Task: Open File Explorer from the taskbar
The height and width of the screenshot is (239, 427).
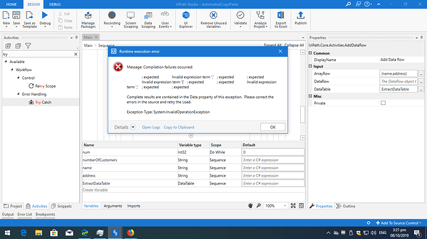Action: [x=38, y=233]
